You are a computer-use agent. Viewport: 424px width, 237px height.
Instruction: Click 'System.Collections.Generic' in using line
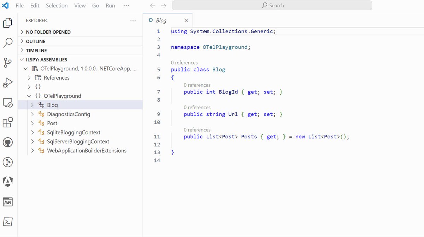(231, 31)
